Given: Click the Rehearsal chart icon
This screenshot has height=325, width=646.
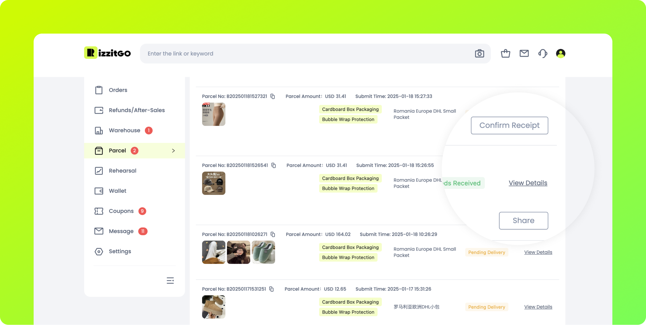Looking at the screenshot, I should click(x=99, y=171).
